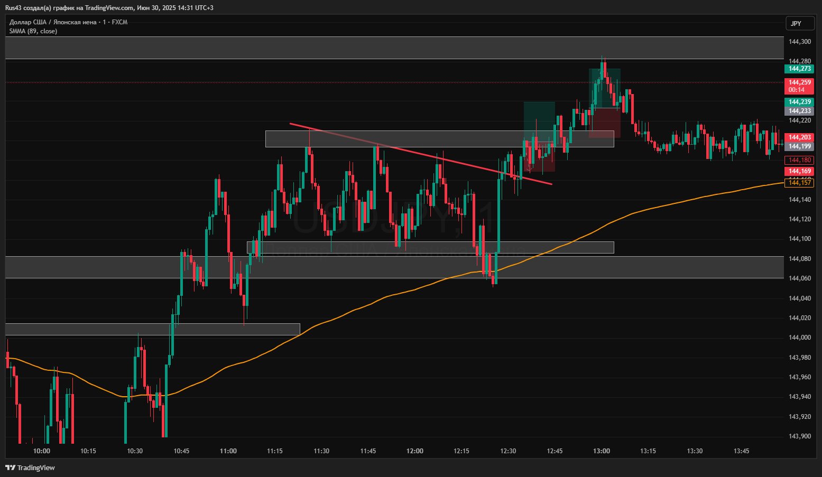822x477 pixels.
Task: Select the SMMA (89, close) indicator legend
Action: 33,31
